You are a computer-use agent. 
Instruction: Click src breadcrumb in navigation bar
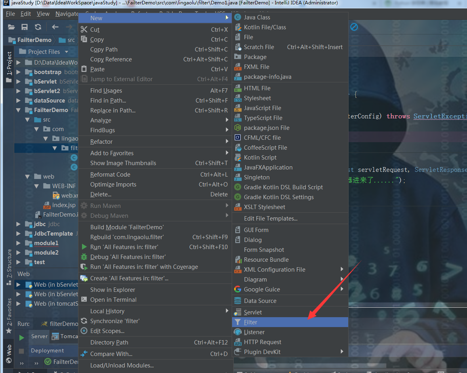pyautogui.click(x=67, y=40)
